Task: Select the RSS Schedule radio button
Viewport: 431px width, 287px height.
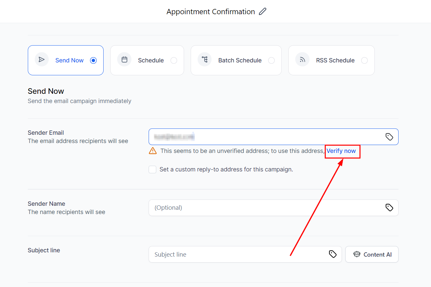Action: (364, 60)
